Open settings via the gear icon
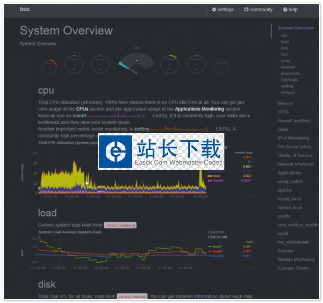 click(x=223, y=9)
